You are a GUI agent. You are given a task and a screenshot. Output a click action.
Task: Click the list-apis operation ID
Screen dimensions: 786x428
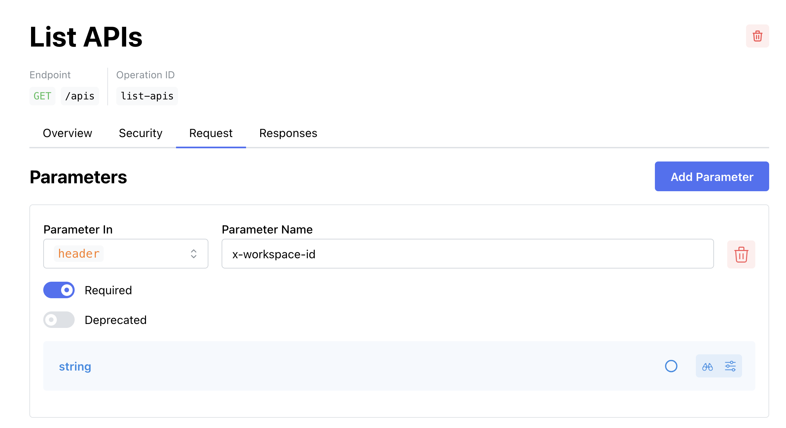point(147,96)
